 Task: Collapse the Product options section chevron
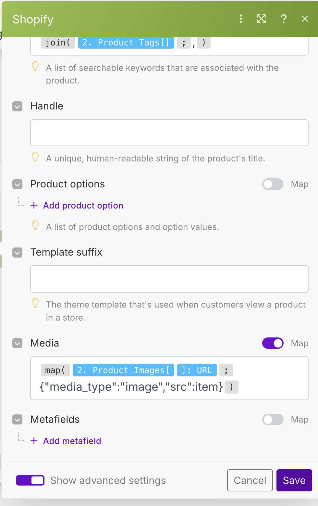click(18, 184)
